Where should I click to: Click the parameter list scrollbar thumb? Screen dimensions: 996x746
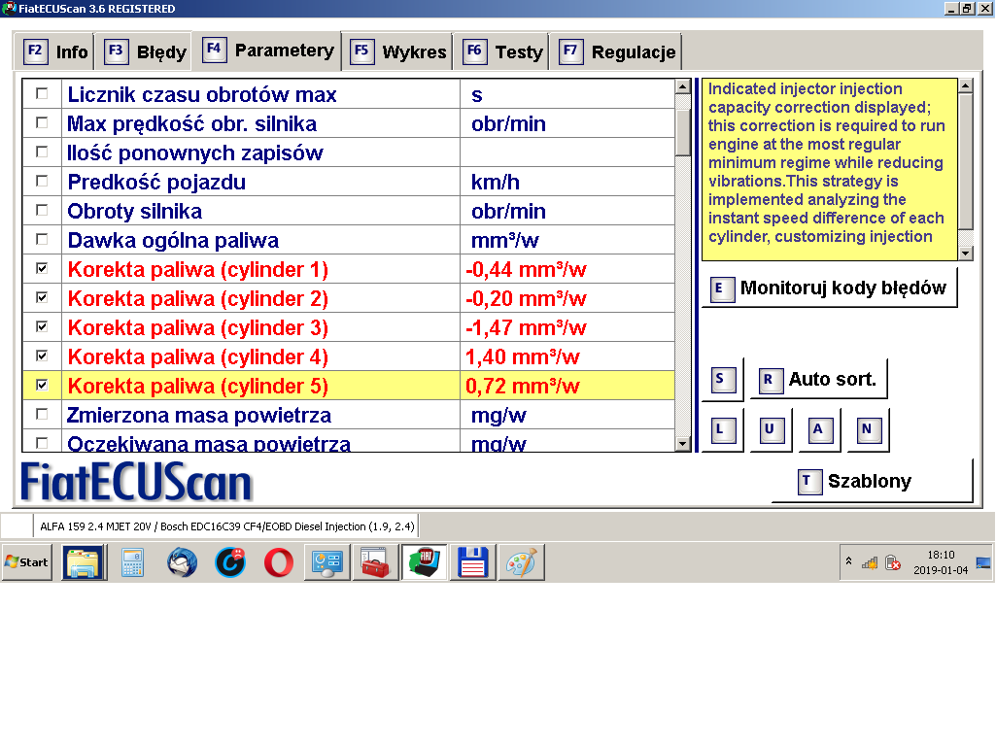point(683,133)
